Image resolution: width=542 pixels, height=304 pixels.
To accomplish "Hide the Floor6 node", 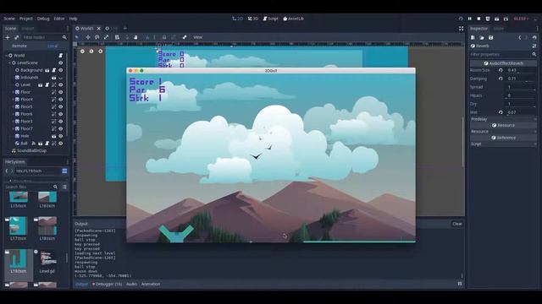I will (61, 114).
